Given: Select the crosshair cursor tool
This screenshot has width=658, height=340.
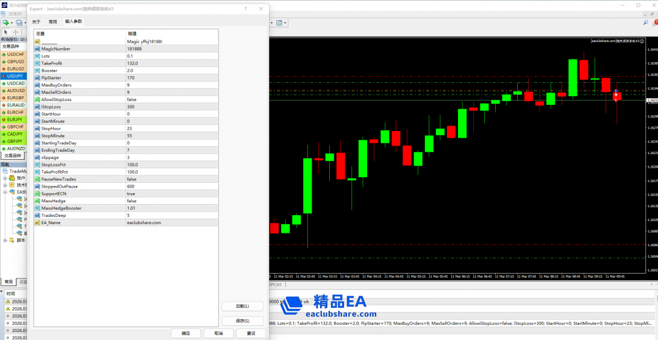Looking at the screenshot, I should click(x=15, y=32).
